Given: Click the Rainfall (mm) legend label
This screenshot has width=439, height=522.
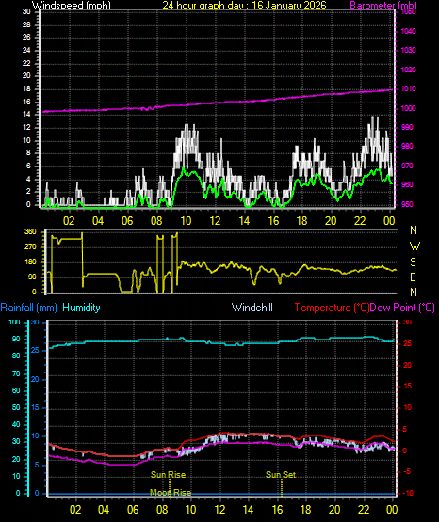Looking at the screenshot, I should (x=28, y=308).
